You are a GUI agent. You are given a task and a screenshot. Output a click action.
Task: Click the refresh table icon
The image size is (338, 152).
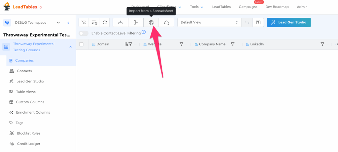(x=105, y=22)
